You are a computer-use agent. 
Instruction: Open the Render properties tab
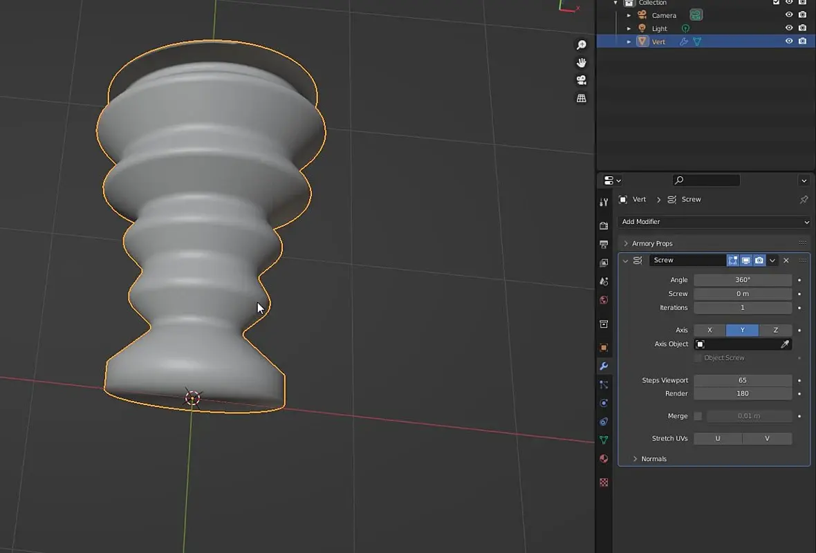[604, 226]
